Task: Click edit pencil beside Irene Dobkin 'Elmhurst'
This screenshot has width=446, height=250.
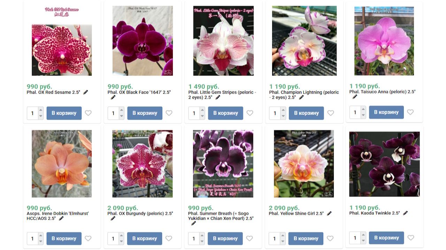Action: (x=61, y=218)
